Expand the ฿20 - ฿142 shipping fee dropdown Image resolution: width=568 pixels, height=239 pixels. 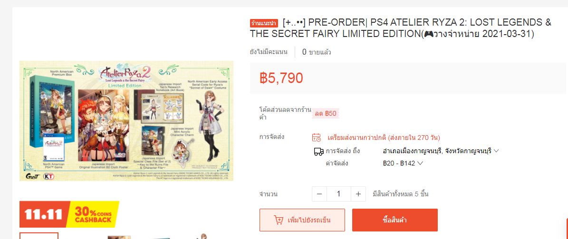tap(403, 163)
